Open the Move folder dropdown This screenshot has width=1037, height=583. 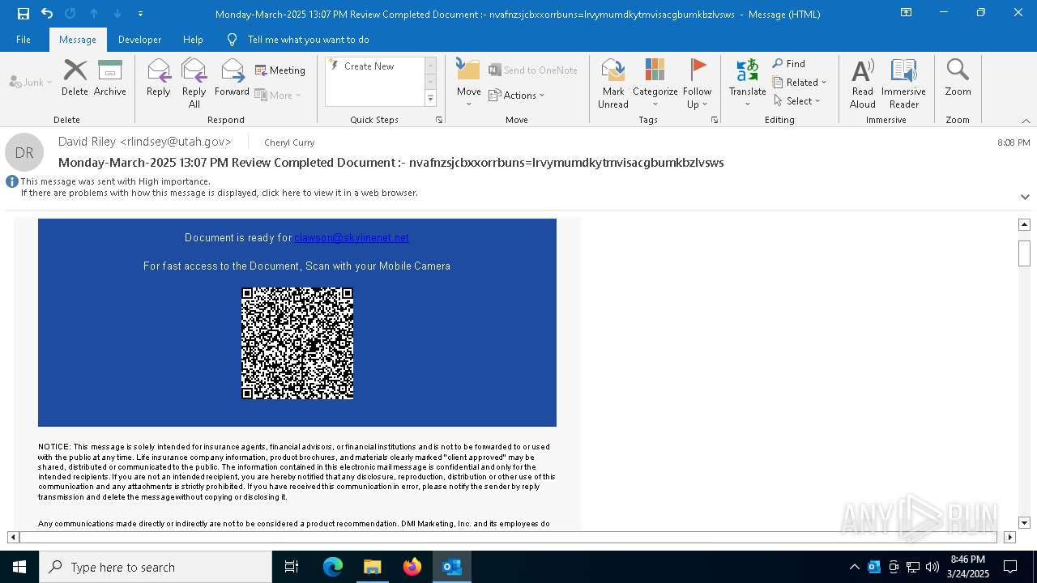pyautogui.click(x=469, y=83)
